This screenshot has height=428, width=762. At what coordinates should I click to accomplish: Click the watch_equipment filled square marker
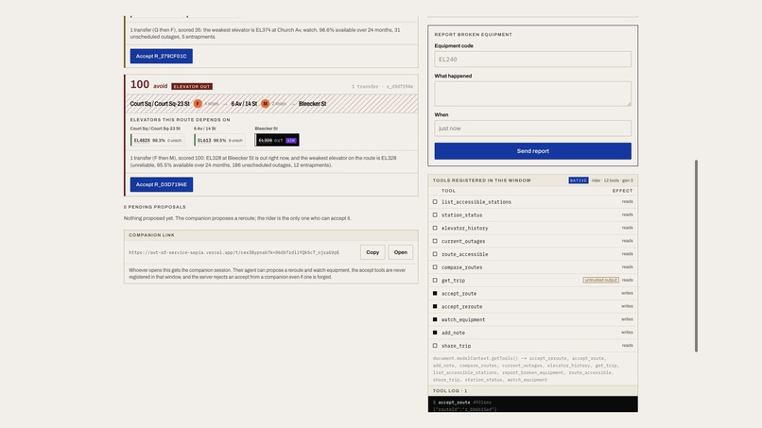pyautogui.click(x=435, y=319)
